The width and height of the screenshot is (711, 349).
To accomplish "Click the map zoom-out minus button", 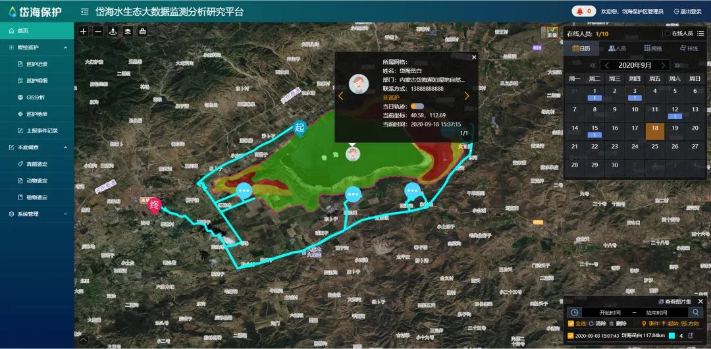I will 98,32.
